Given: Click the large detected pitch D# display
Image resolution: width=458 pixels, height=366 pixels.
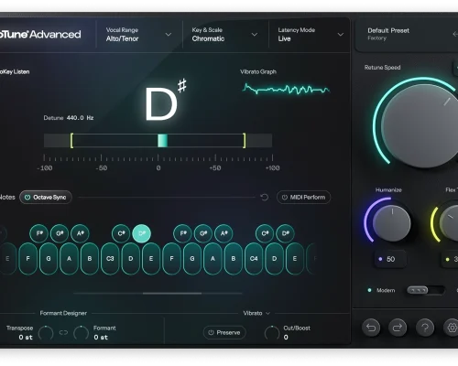Looking at the screenshot, I should coord(166,101).
